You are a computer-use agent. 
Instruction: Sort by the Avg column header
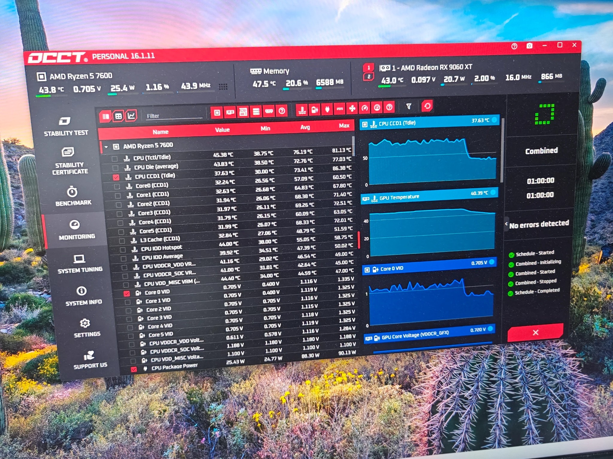coord(305,127)
